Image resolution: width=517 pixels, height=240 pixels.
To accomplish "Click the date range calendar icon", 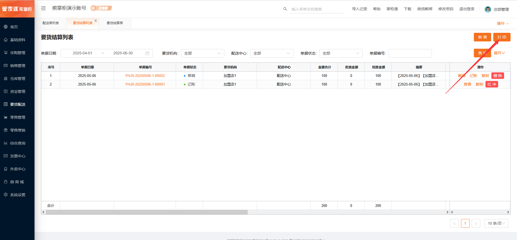I will point(147,53).
